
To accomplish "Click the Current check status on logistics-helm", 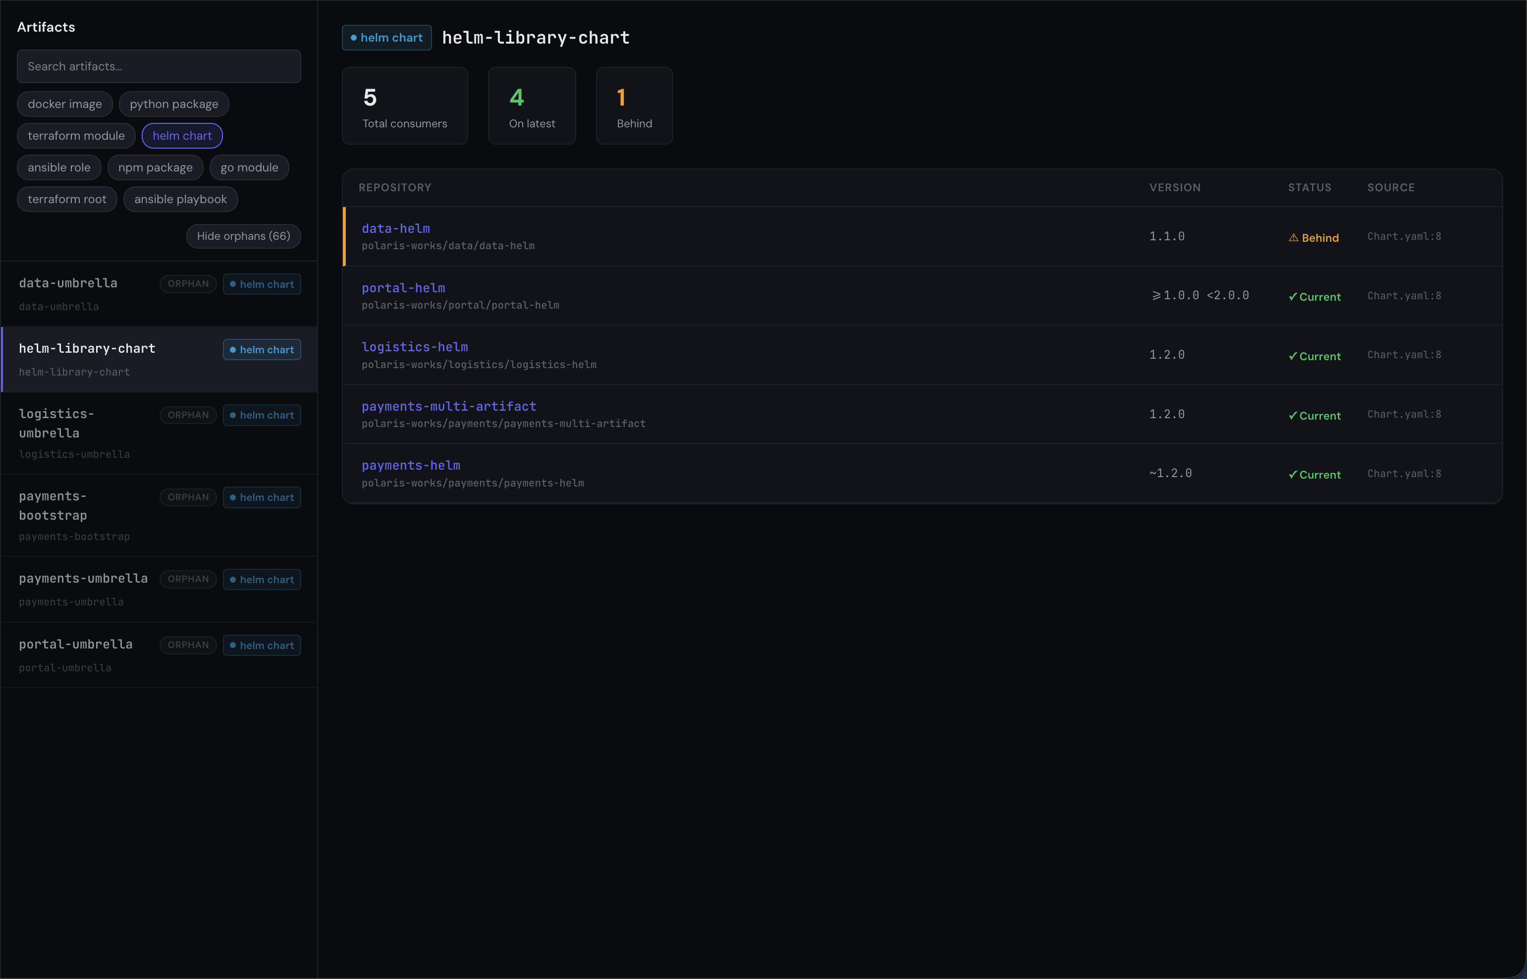I will tap(1314, 357).
